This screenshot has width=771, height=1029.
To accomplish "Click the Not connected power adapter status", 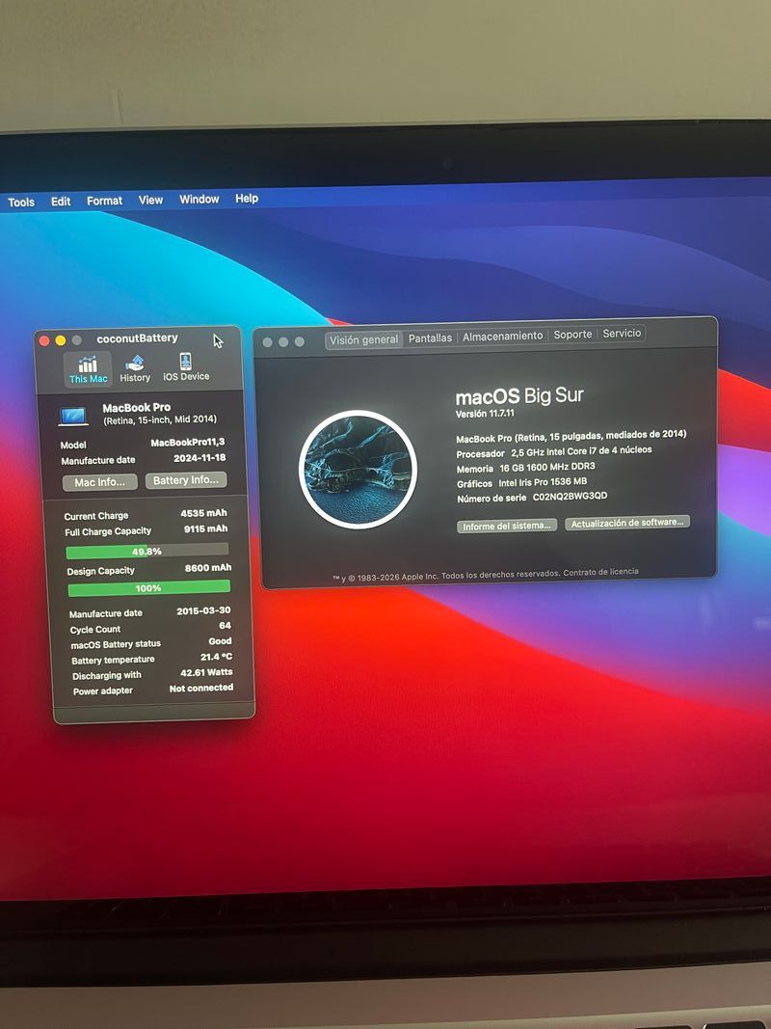I will click(201, 689).
